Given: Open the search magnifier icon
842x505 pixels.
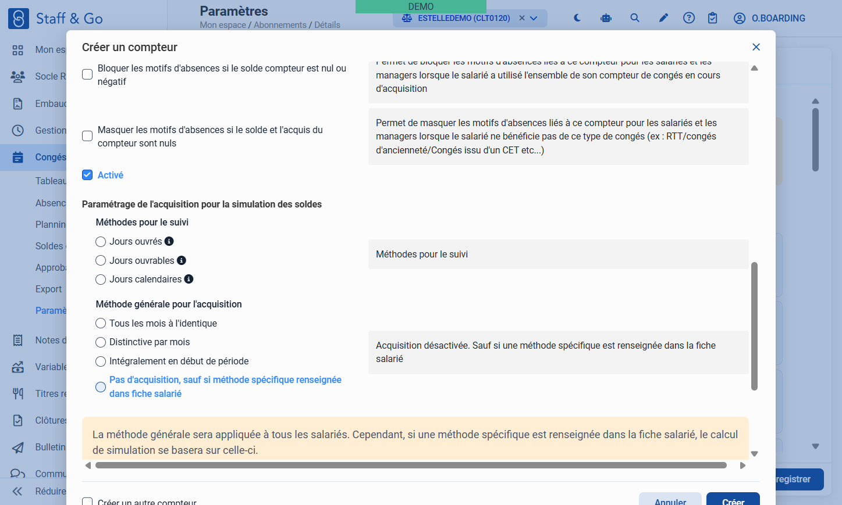Looking at the screenshot, I should (x=635, y=18).
